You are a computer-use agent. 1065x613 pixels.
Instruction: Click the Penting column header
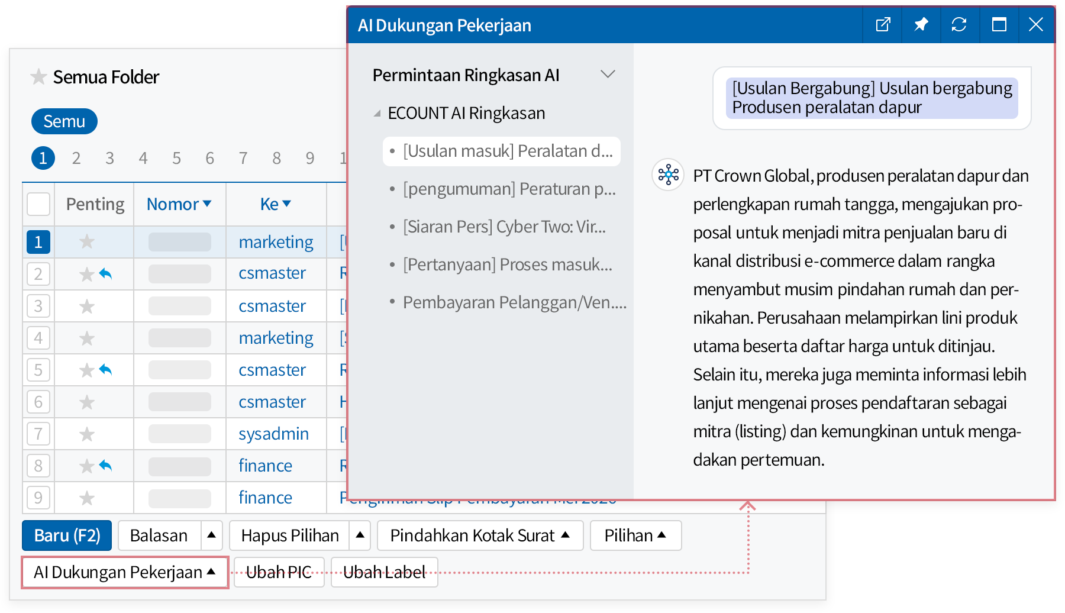point(95,204)
